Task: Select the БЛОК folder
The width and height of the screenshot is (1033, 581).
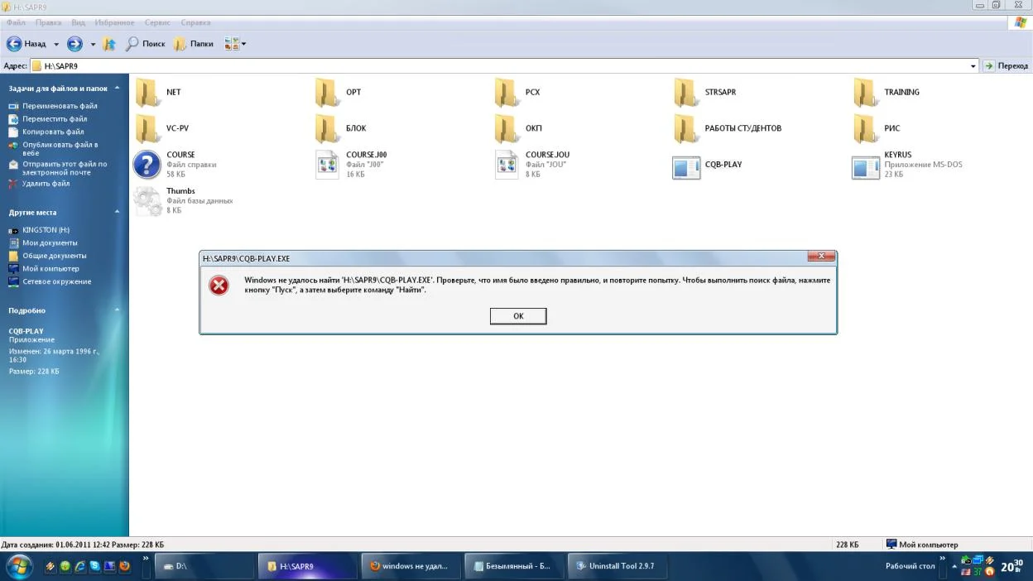Action: (x=340, y=128)
